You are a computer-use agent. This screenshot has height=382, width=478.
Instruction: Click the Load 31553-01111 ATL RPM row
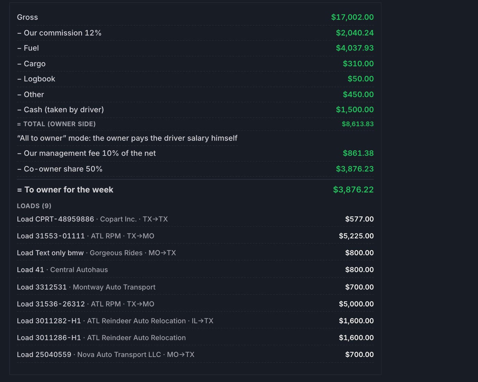tap(195, 236)
